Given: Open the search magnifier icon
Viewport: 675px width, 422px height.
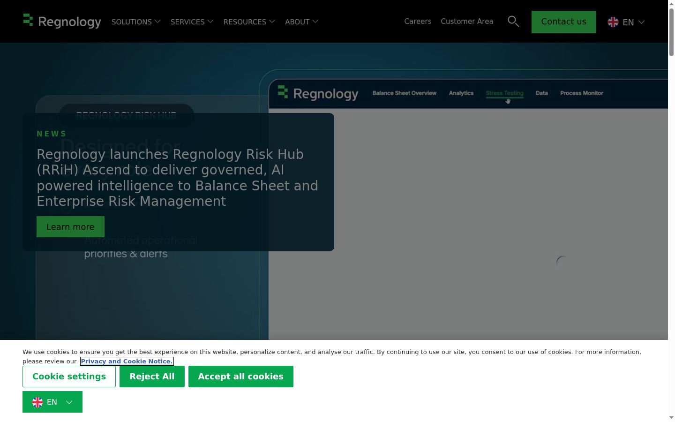Looking at the screenshot, I should point(513,22).
